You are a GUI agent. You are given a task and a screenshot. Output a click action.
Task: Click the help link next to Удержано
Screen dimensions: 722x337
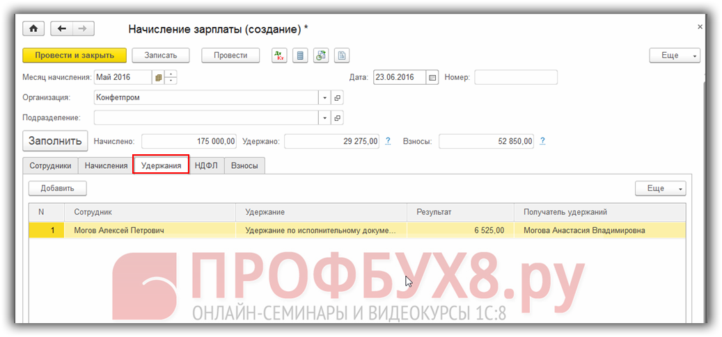coord(388,141)
